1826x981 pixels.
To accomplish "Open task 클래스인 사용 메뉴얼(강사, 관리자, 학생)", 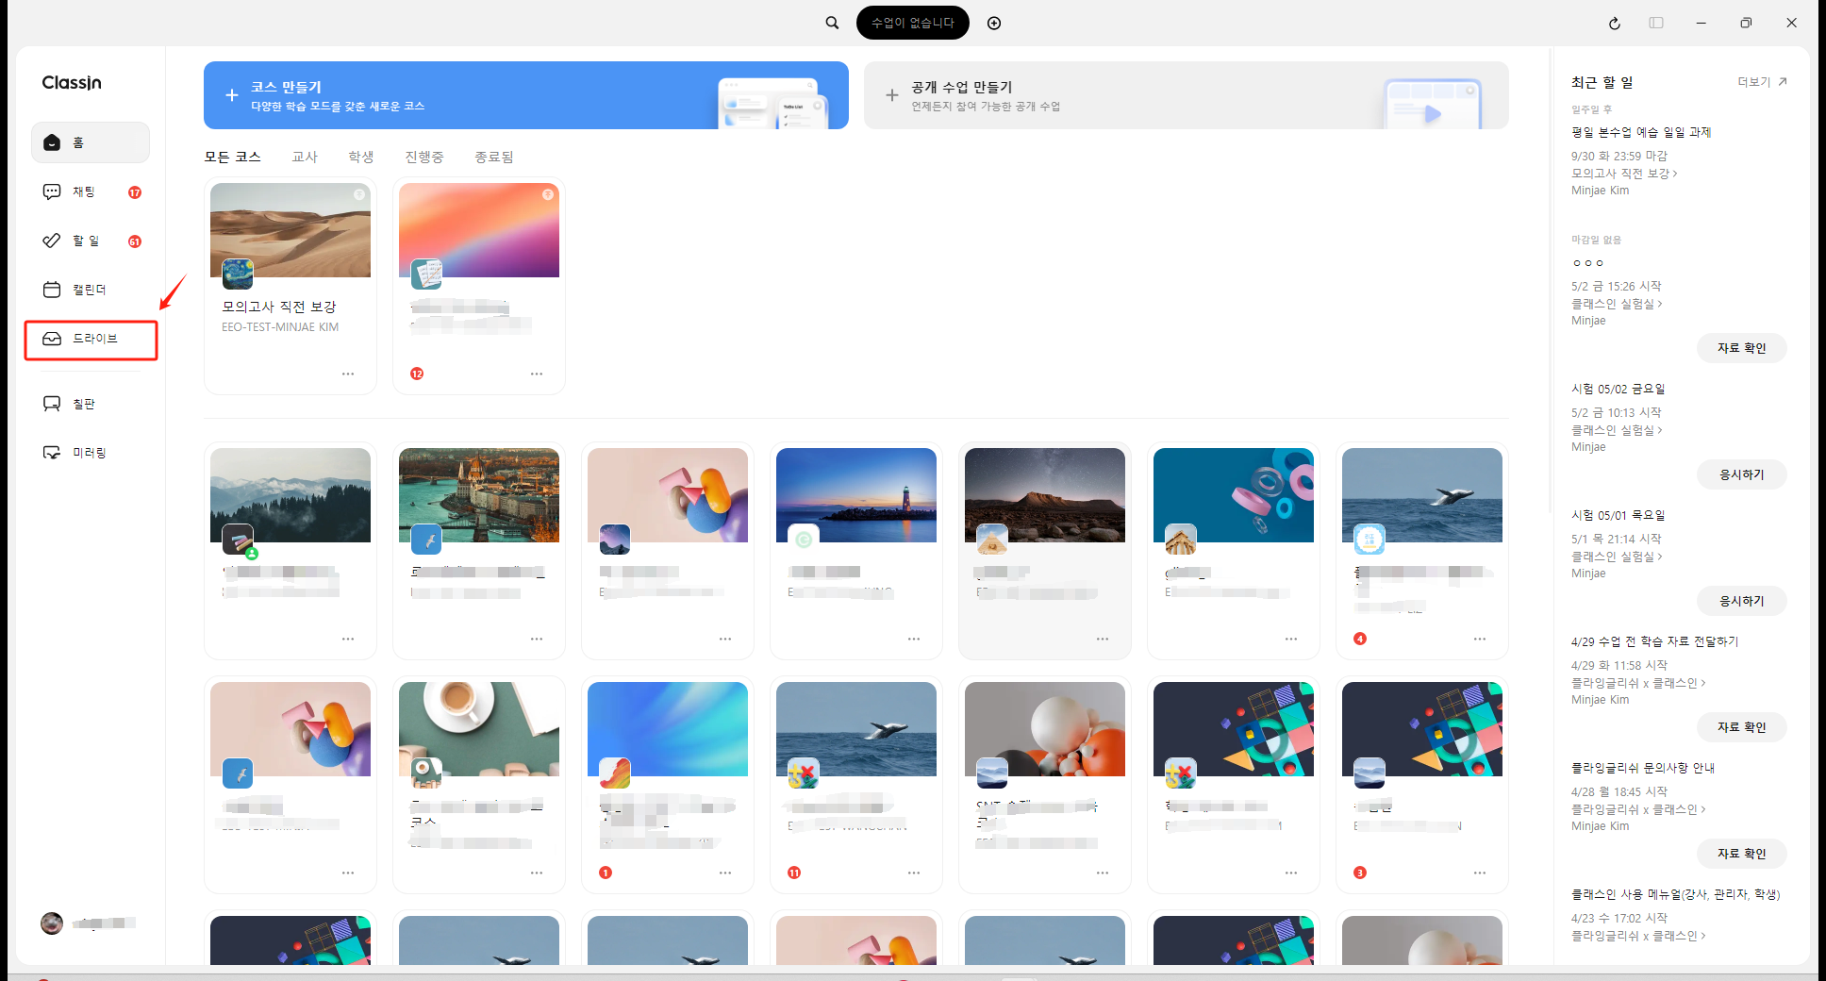I will click(1675, 894).
